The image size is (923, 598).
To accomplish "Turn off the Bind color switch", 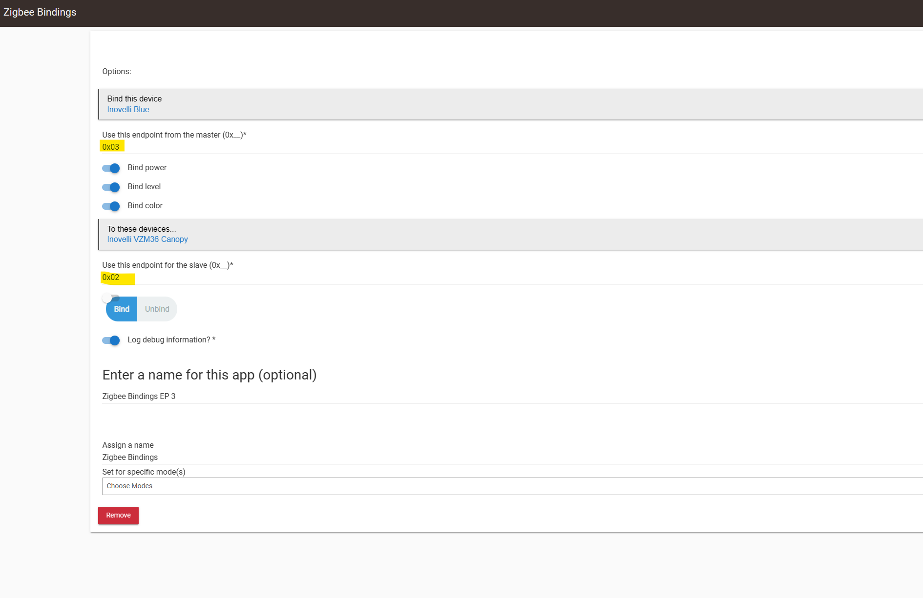I will (x=111, y=206).
